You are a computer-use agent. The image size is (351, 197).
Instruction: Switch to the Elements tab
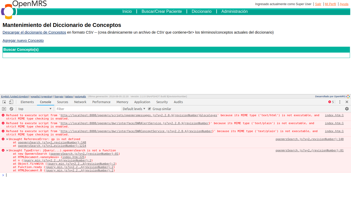point(27,102)
